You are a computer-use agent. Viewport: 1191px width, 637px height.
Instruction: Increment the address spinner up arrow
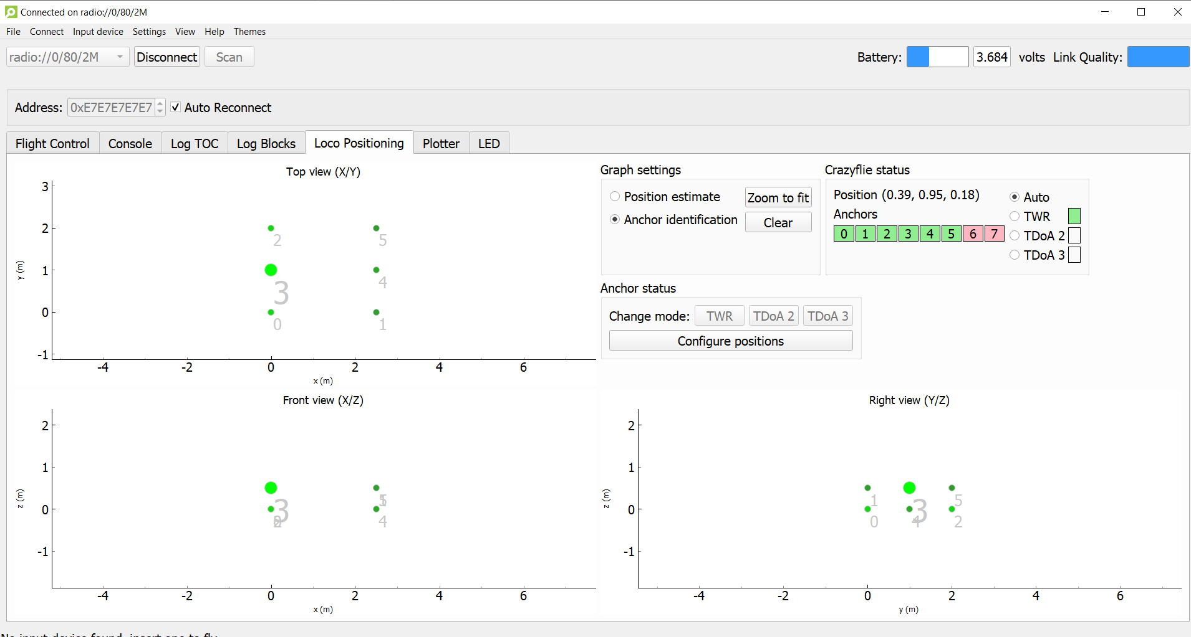pos(160,103)
